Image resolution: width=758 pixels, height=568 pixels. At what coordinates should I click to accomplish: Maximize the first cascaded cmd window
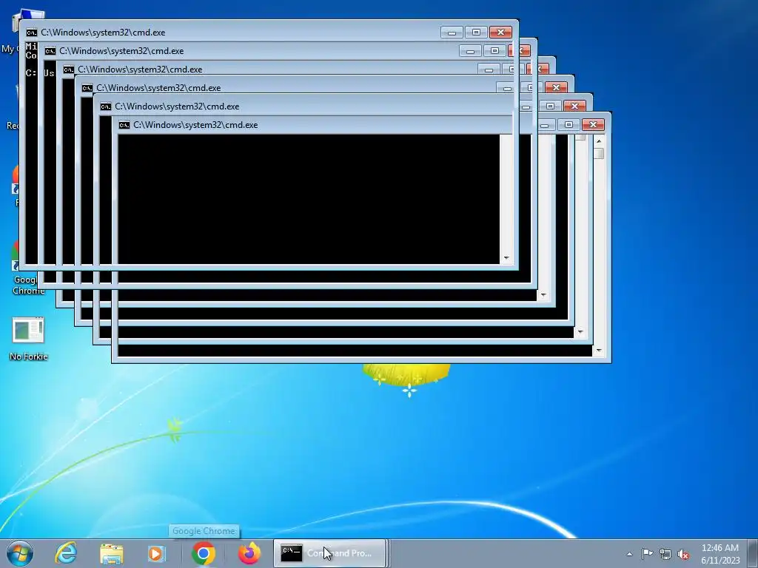(x=476, y=32)
